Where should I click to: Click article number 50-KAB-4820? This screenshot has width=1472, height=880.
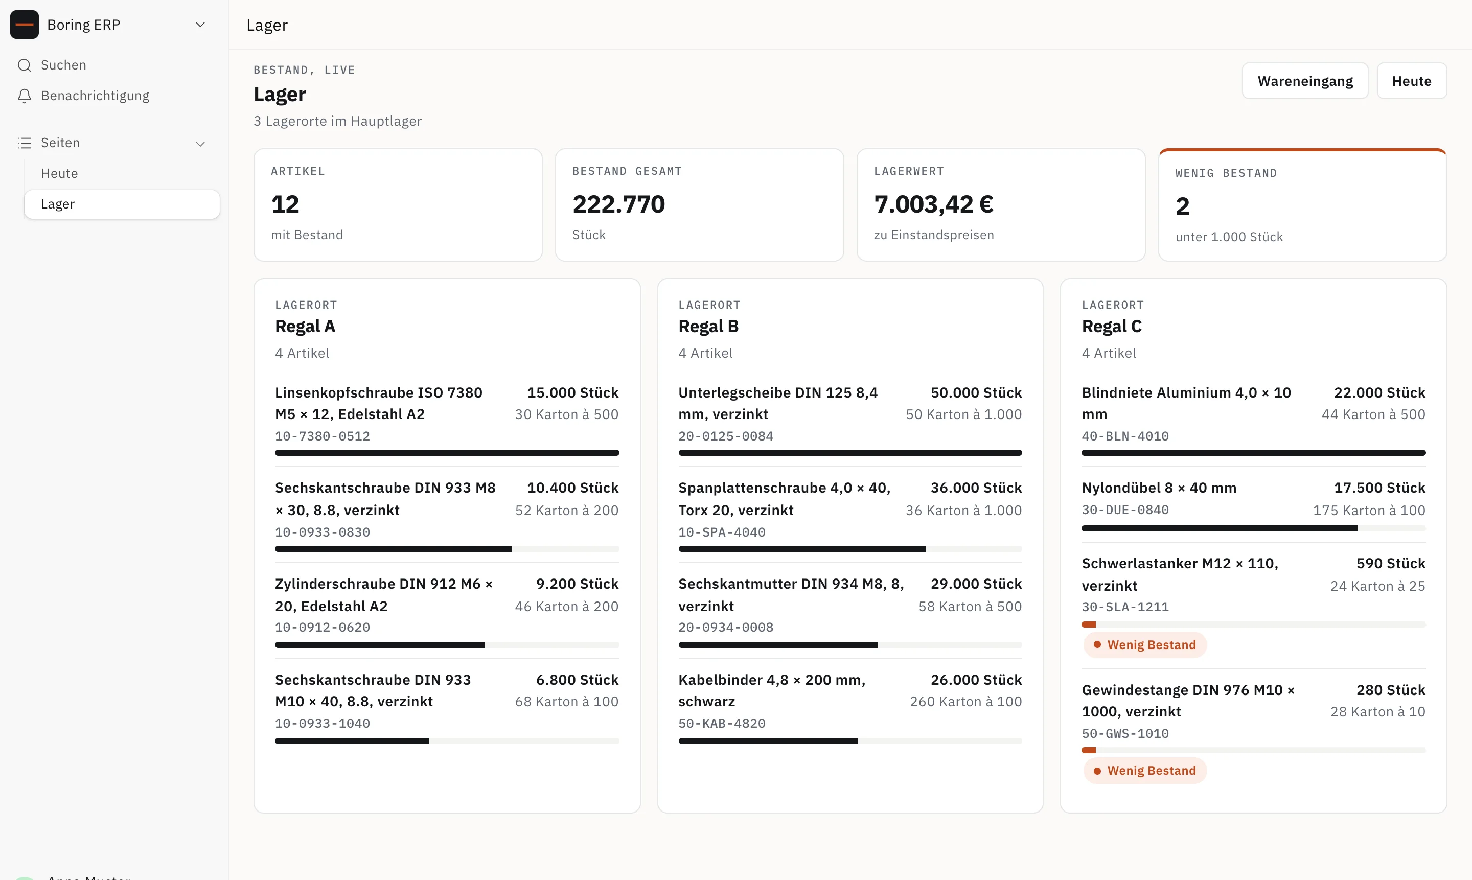722,724
